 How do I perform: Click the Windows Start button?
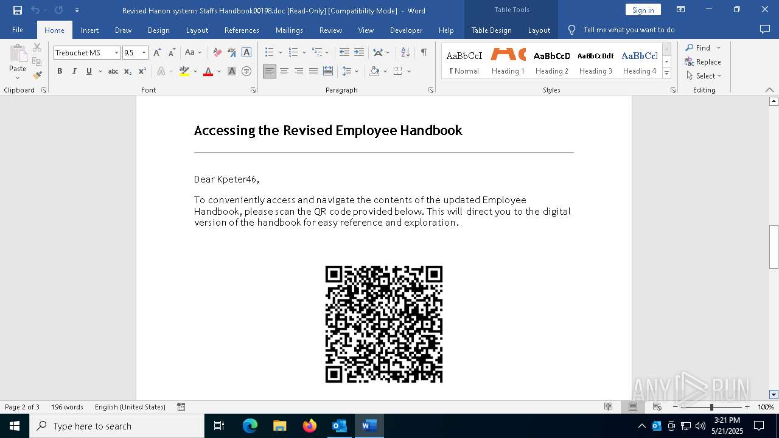(15, 426)
